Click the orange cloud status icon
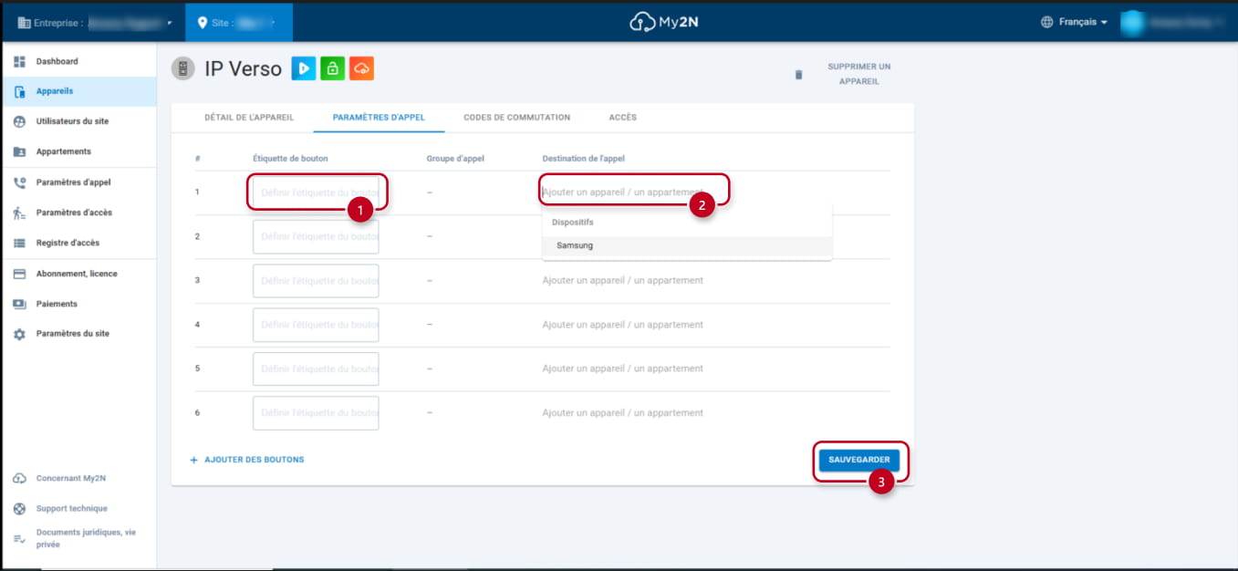1238x571 pixels. 361,67
